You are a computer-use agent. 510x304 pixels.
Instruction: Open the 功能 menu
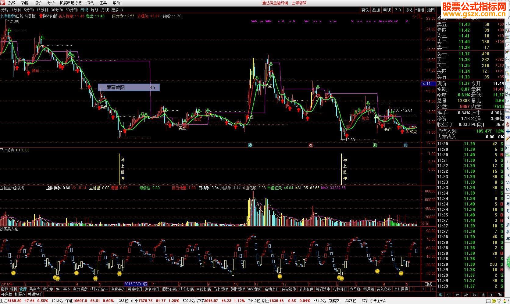[25, 3]
